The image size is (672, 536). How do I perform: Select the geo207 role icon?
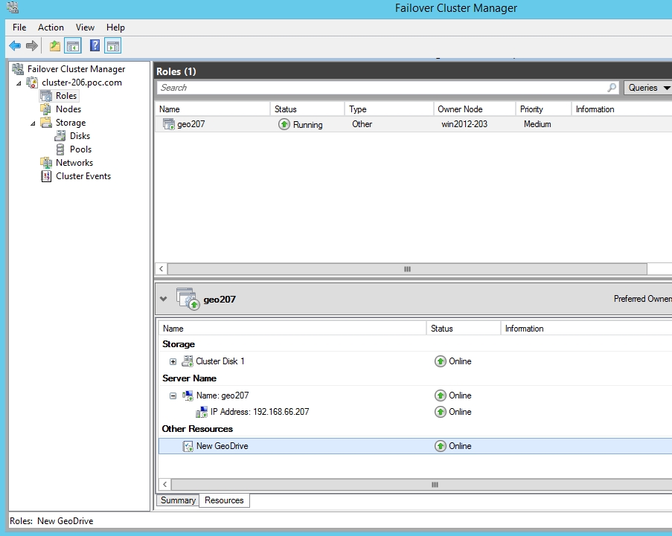coord(168,124)
